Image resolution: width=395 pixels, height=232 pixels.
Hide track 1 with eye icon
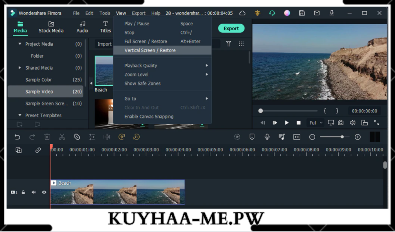[44, 192]
